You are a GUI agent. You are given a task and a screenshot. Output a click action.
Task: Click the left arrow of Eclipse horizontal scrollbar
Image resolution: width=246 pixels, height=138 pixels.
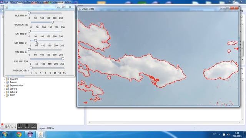tap(89, 122)
